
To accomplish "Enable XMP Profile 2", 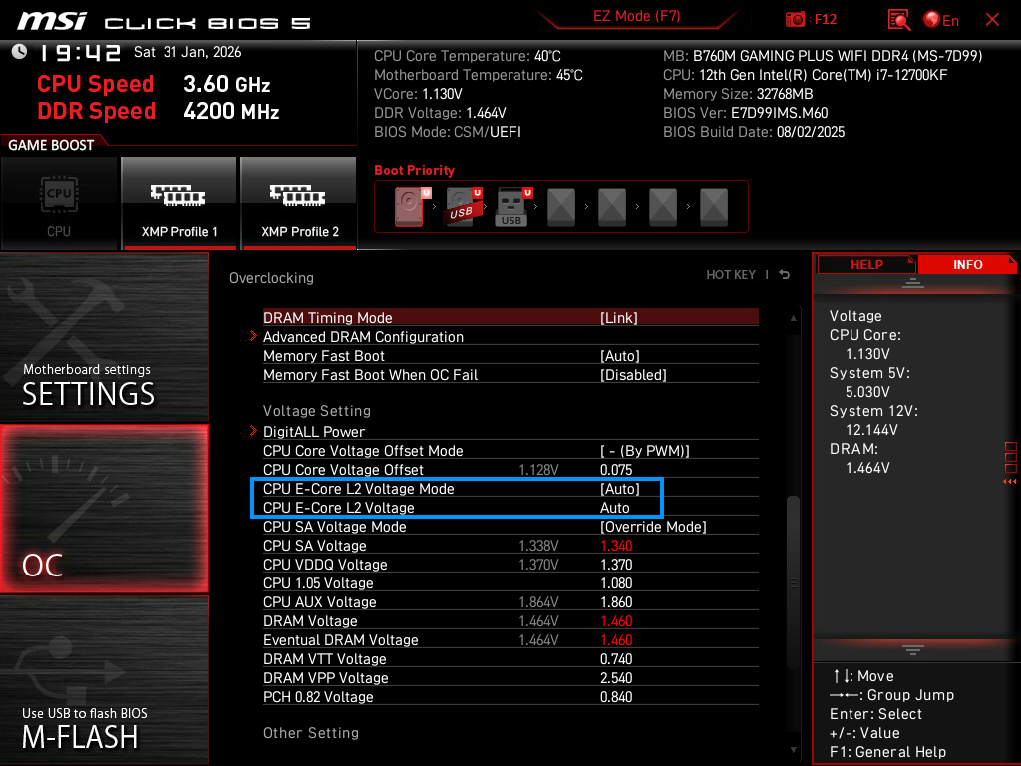I will 299,203.
